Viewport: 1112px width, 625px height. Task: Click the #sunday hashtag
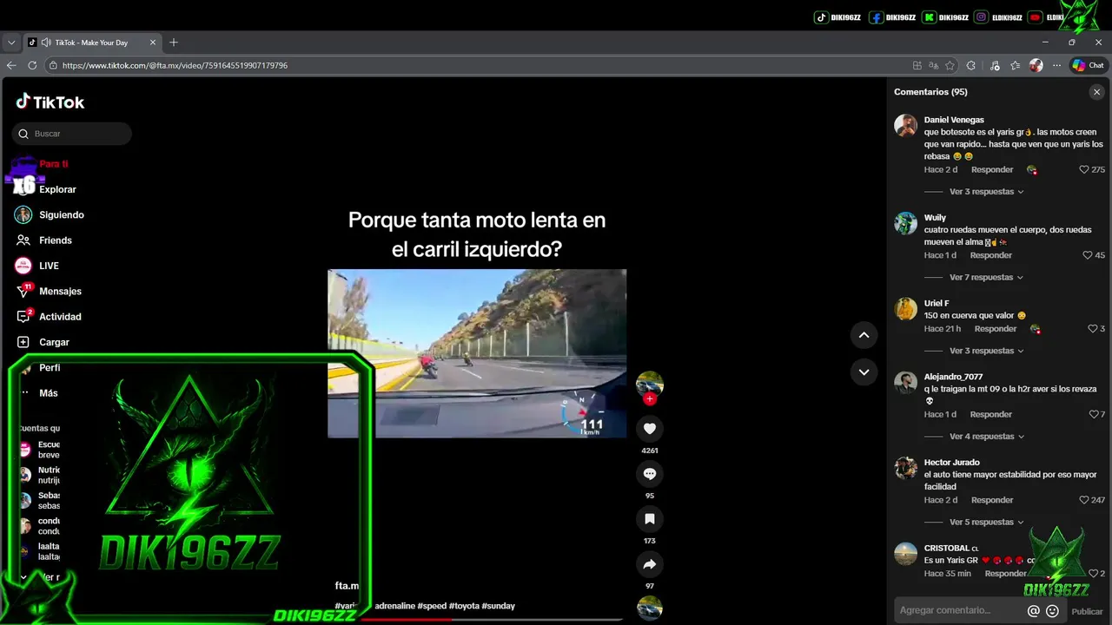click(498, 606)
